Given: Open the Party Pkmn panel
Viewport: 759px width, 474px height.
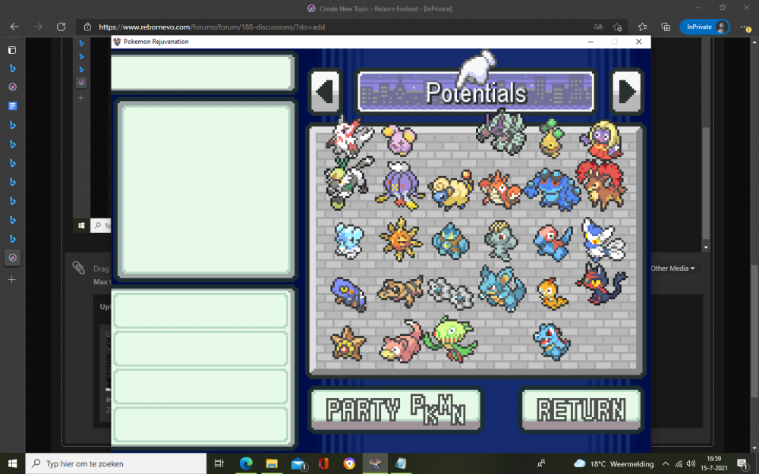Looking at the screenshot, I should pos(396,410).
